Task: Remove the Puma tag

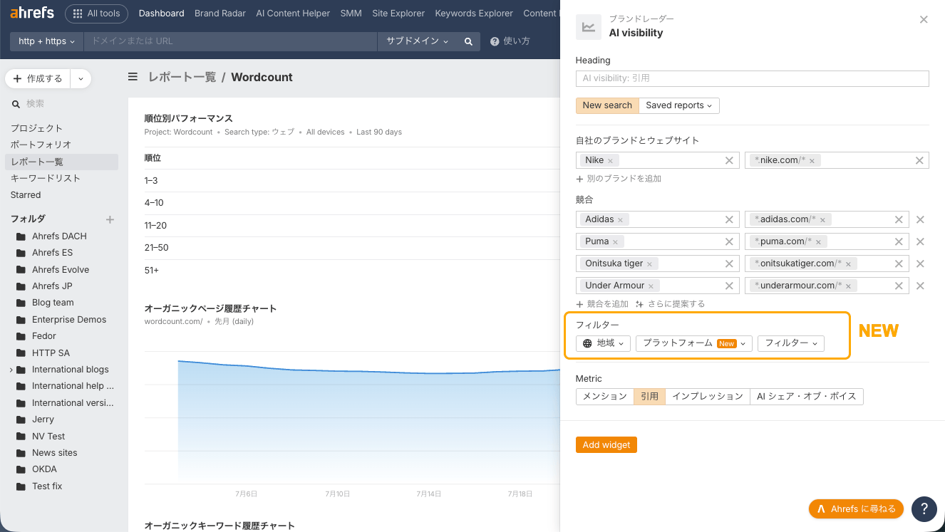Action: point(615,242)
